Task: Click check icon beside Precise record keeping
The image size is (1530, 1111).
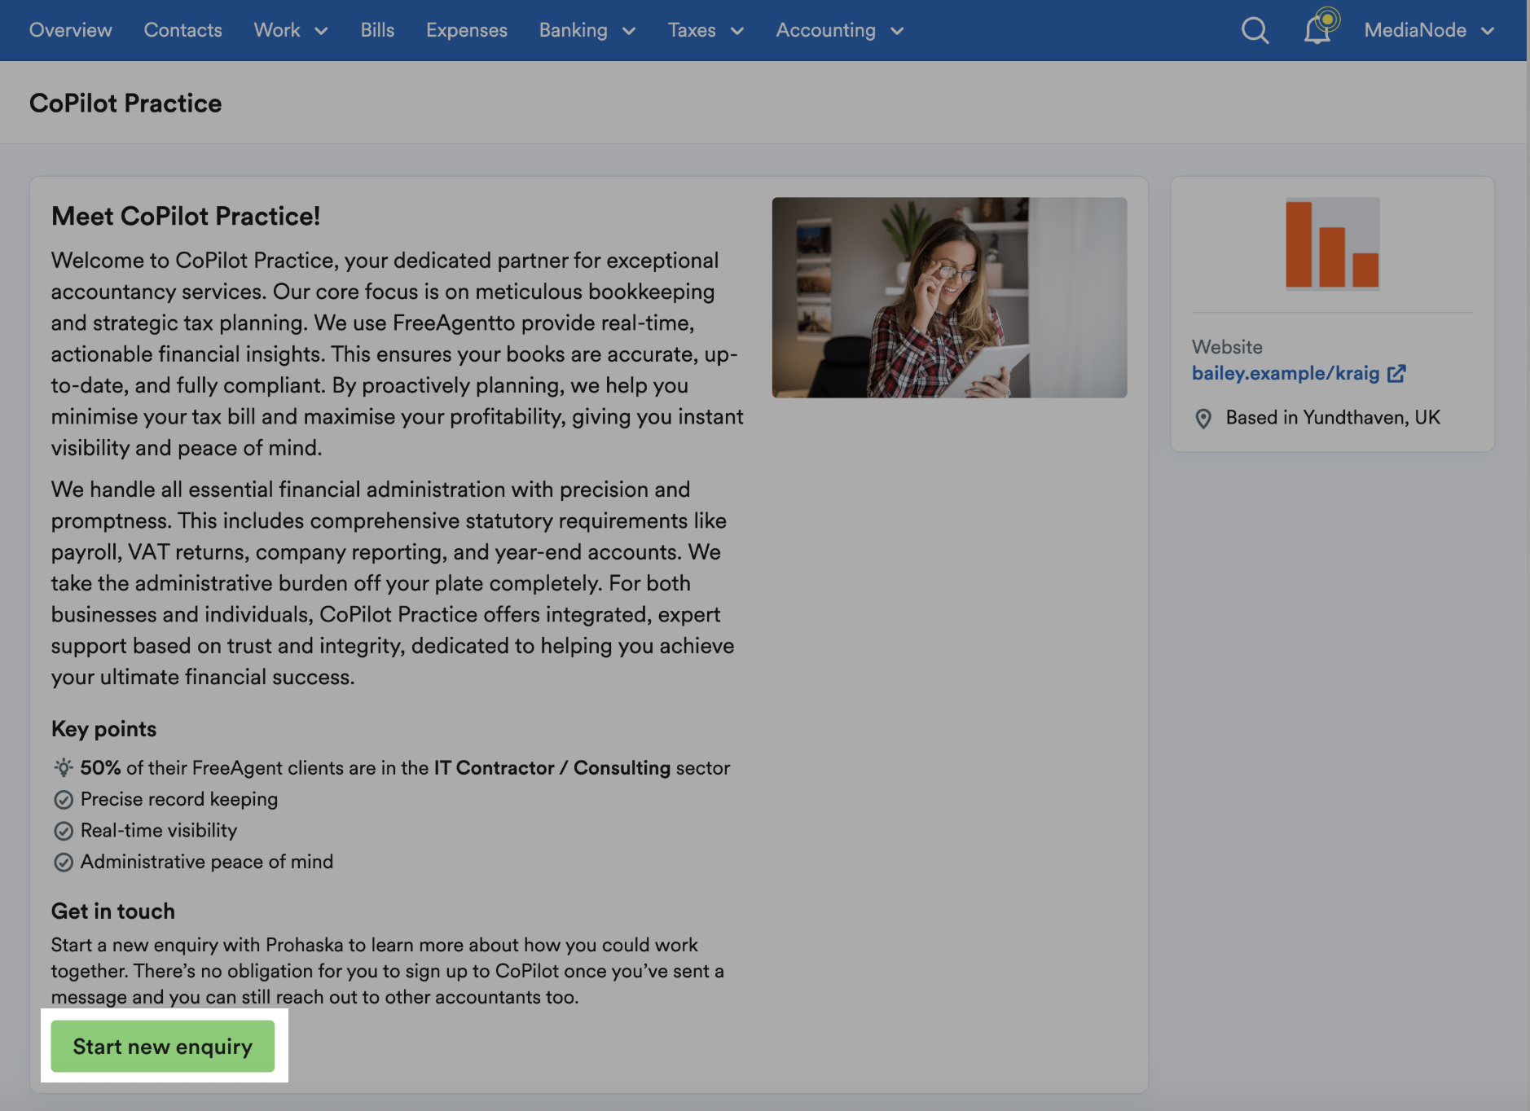Action: coord(64,800)
